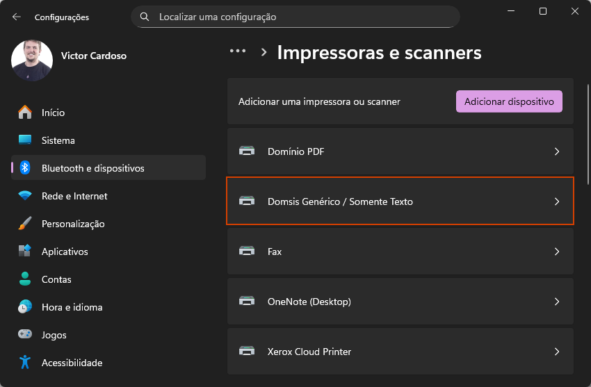Click the Bluetooth e dispositivos icon
Viewport: 591px width, 387px height.
tap(25, 168)
